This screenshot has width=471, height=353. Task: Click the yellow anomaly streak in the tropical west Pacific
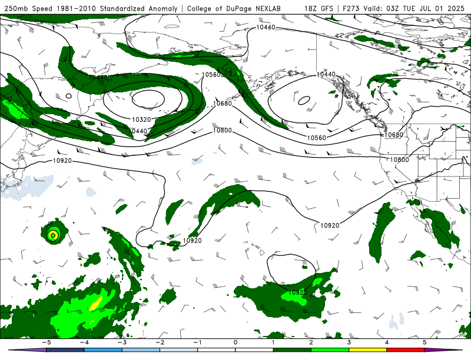96,303
